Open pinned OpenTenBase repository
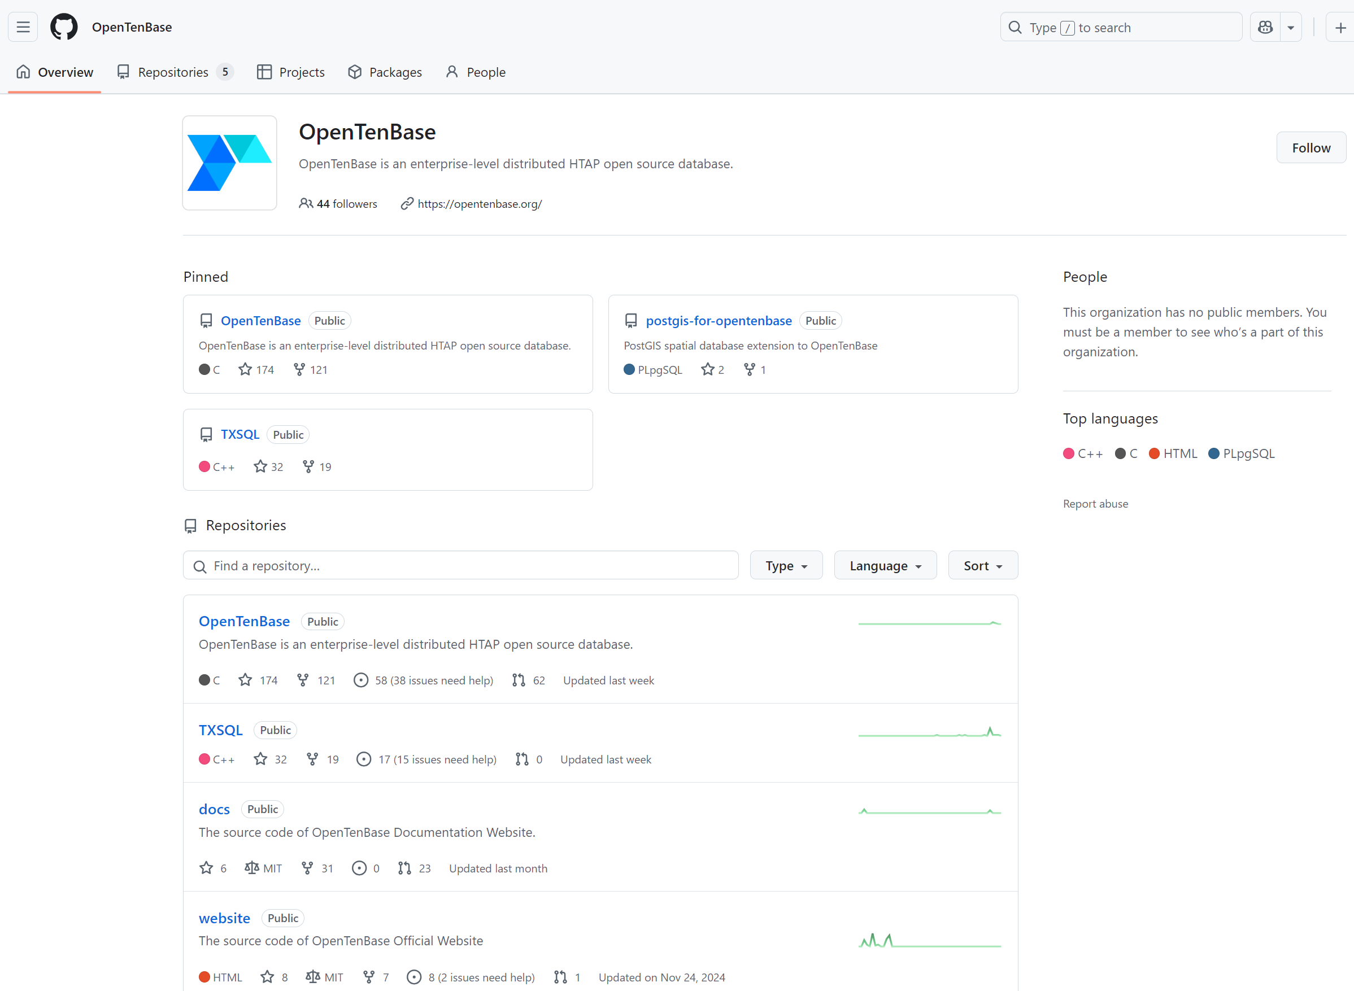 pos(260,320)
